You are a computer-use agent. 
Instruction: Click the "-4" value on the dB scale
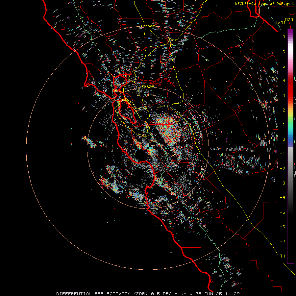[x=283, y=198]
